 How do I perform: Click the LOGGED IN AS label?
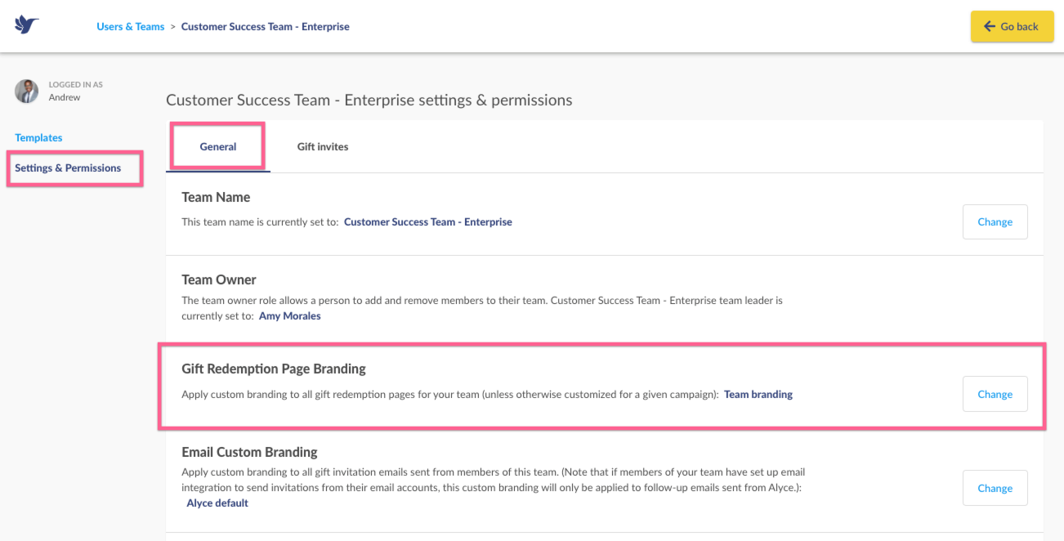click(76, 84)
